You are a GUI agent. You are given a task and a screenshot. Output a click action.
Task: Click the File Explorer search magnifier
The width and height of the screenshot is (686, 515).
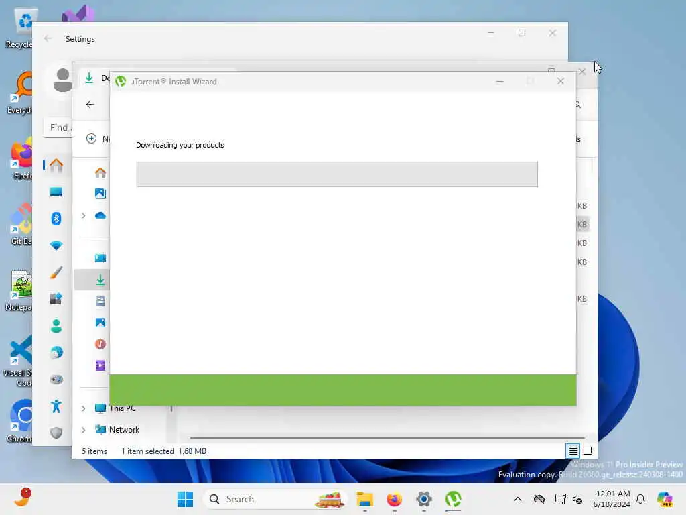(x=578, y=105)
